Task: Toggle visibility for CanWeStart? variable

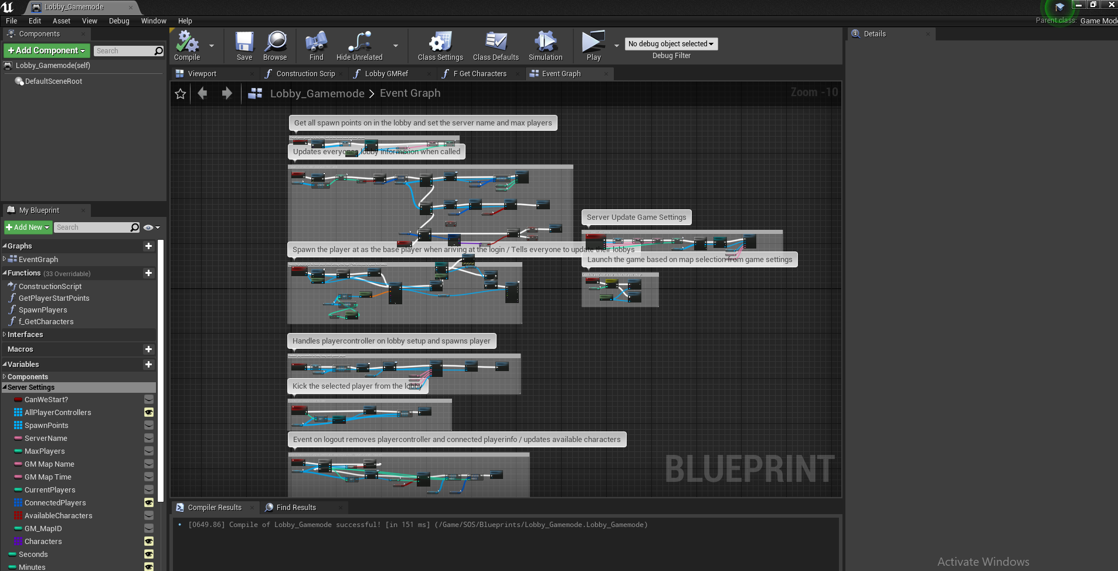Action: [x=149, y=399]
